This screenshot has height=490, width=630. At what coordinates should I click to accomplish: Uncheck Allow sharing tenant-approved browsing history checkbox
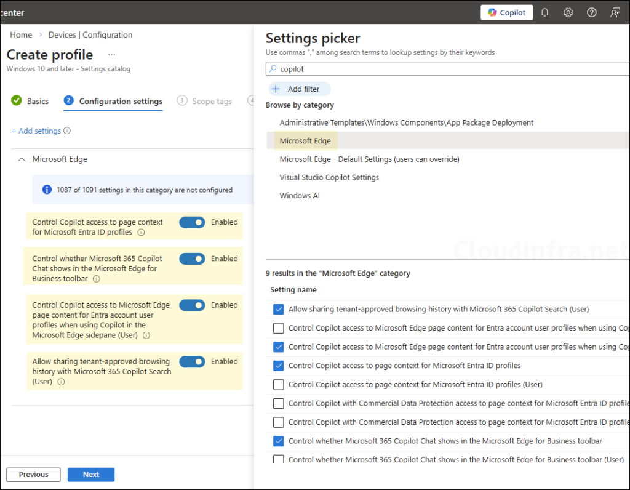coord(278,309)
